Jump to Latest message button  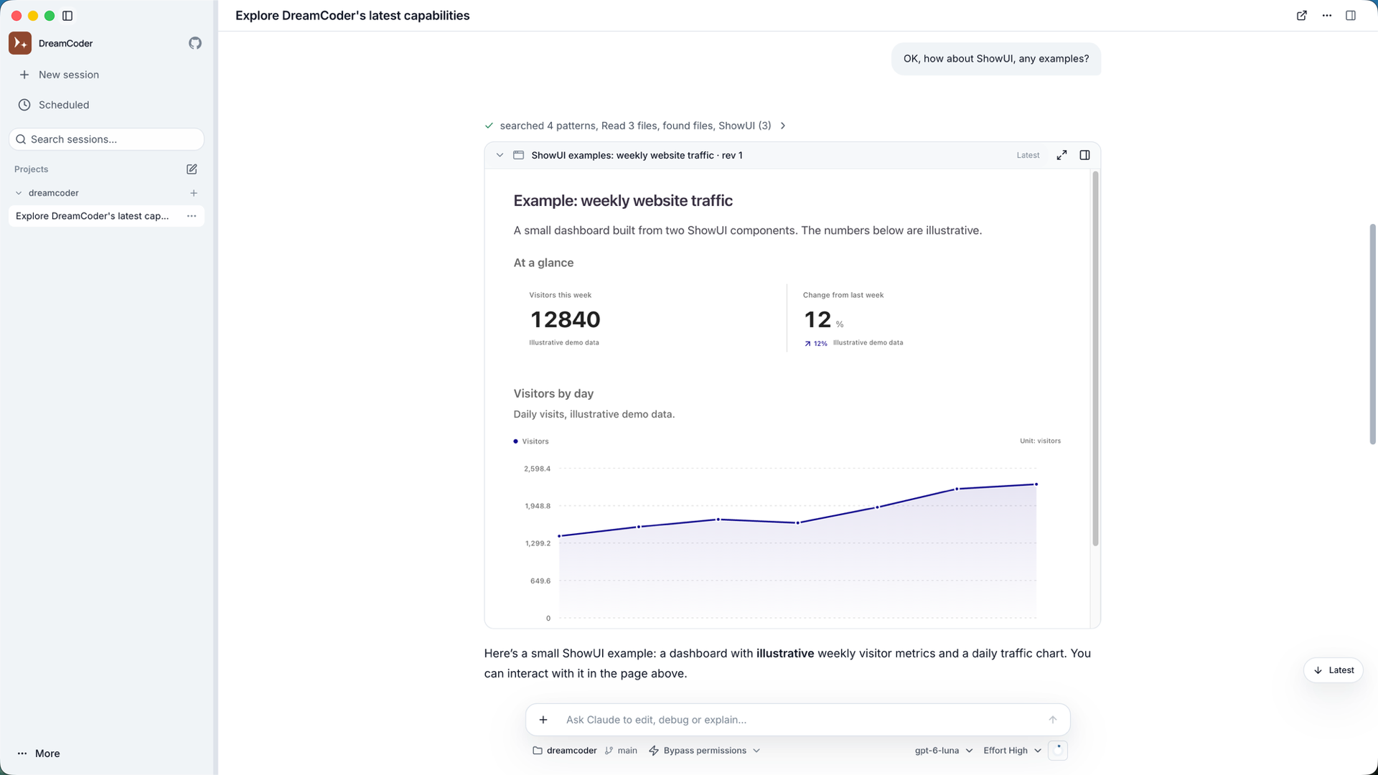(1334, 670)
